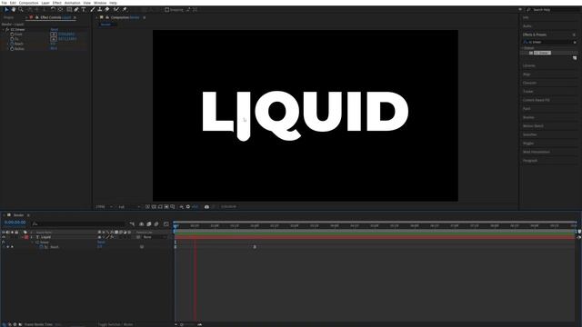The height and width of the screenshot is (327, 582).
Task: Click the From point crosshair button
Action: (54, 35)
